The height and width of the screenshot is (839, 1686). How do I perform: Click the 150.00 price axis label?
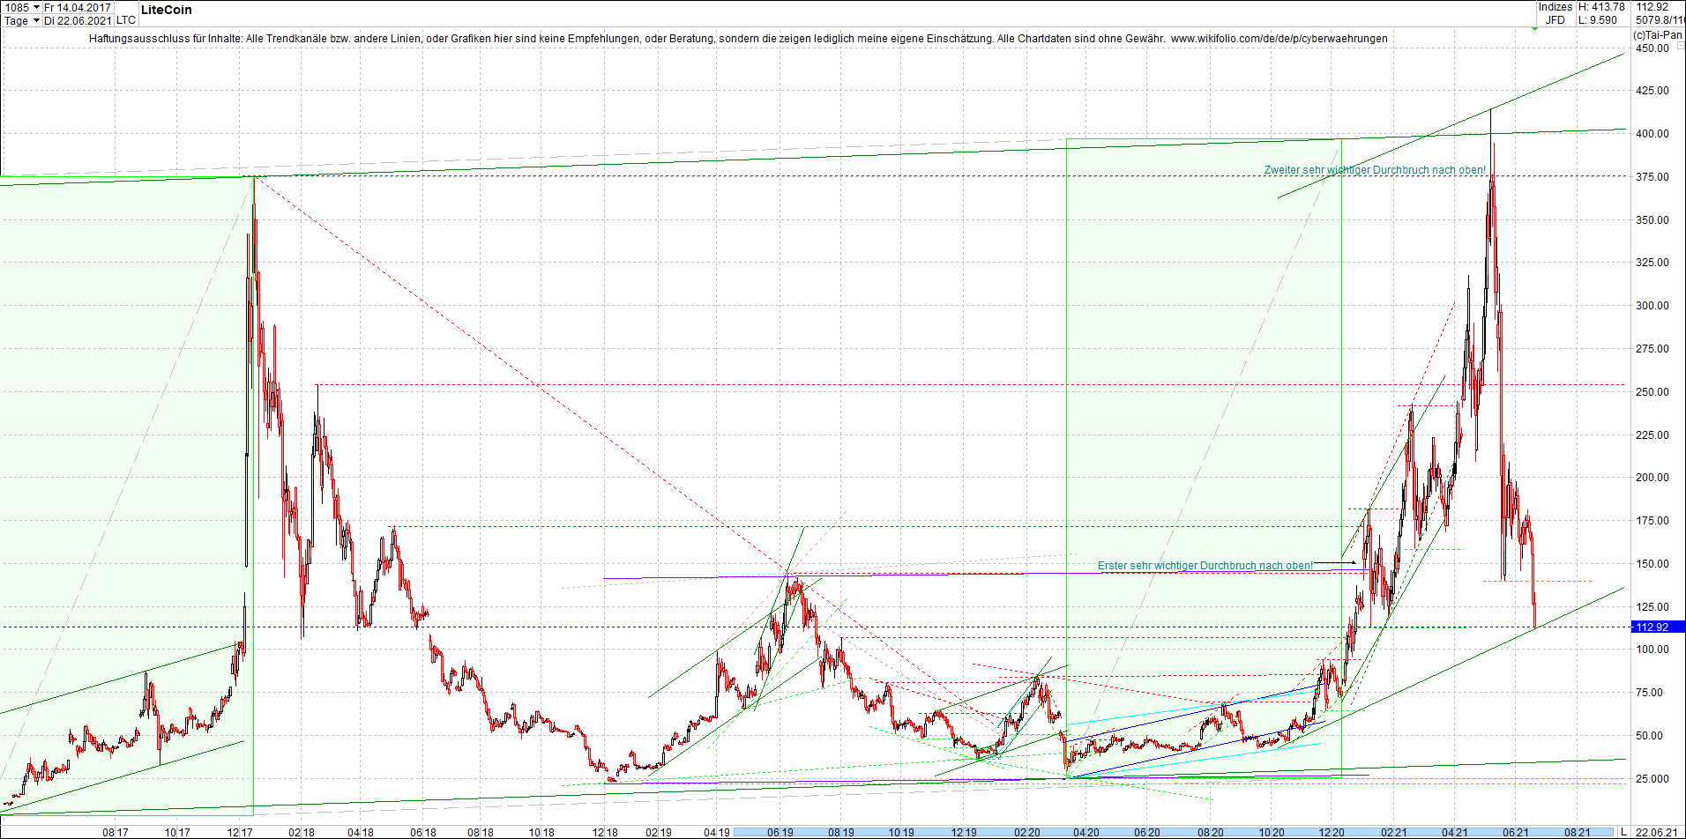pos(1652,564)
